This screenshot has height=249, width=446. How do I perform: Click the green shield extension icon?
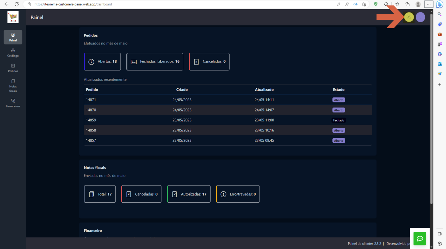(376, 4)
